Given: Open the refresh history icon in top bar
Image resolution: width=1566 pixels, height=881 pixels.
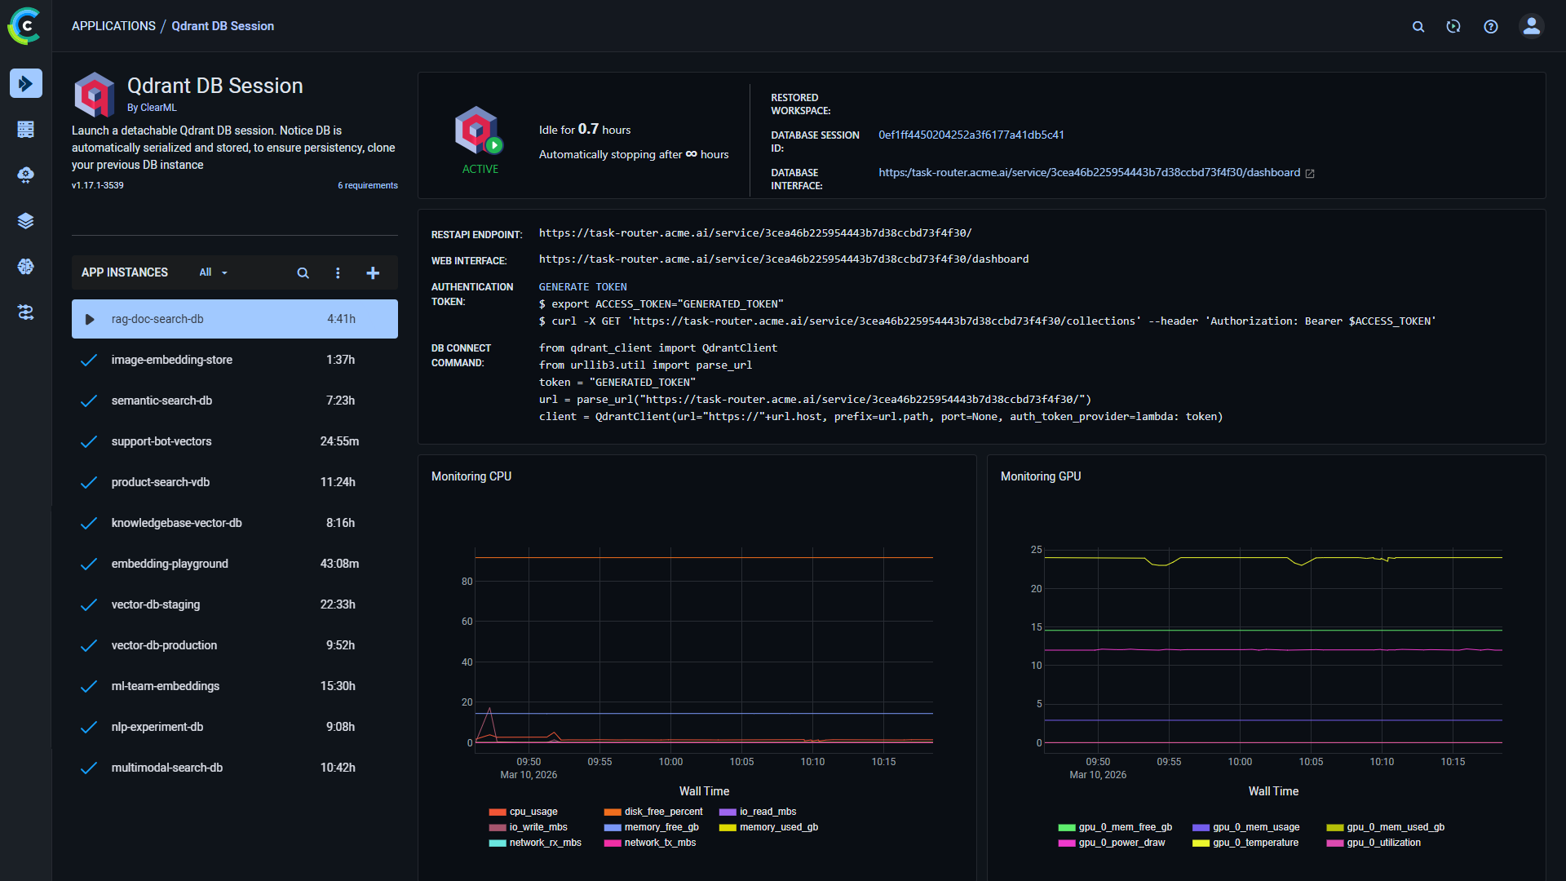Looking at the screenshot, I should pos(1453,26).
